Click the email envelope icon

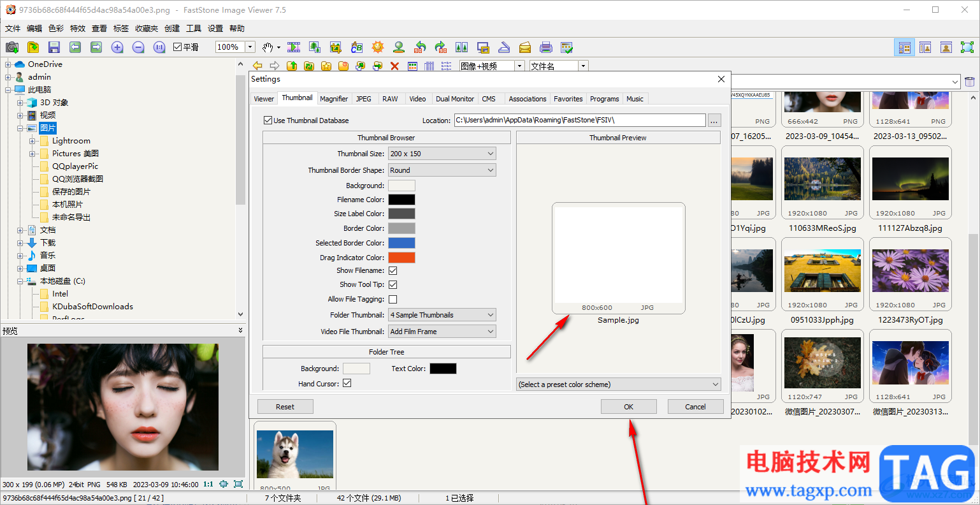(x=525, y=47)
